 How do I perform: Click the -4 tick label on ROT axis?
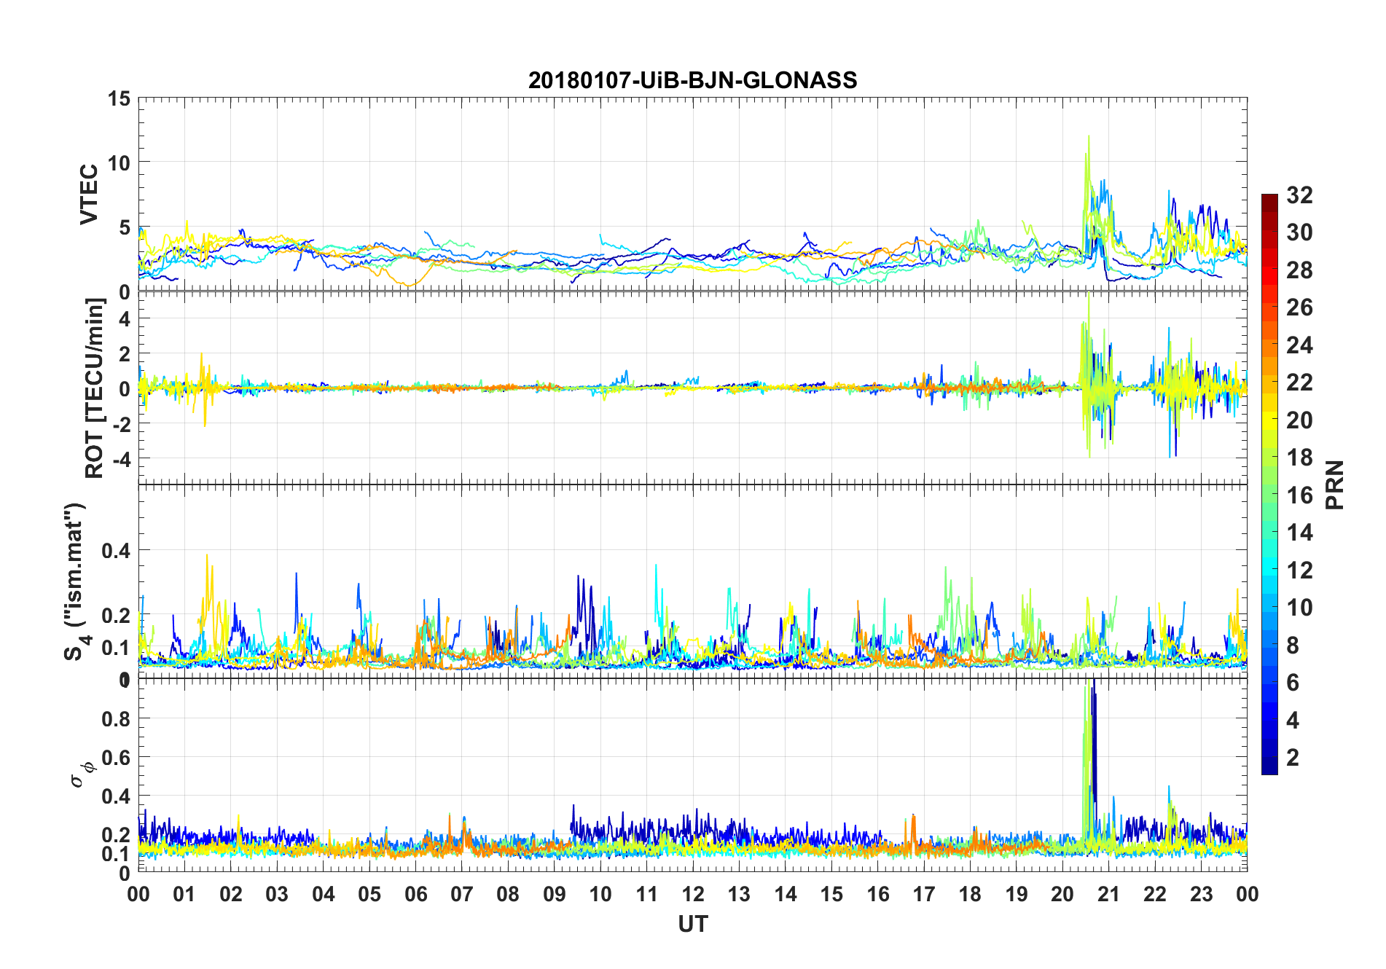120,460
